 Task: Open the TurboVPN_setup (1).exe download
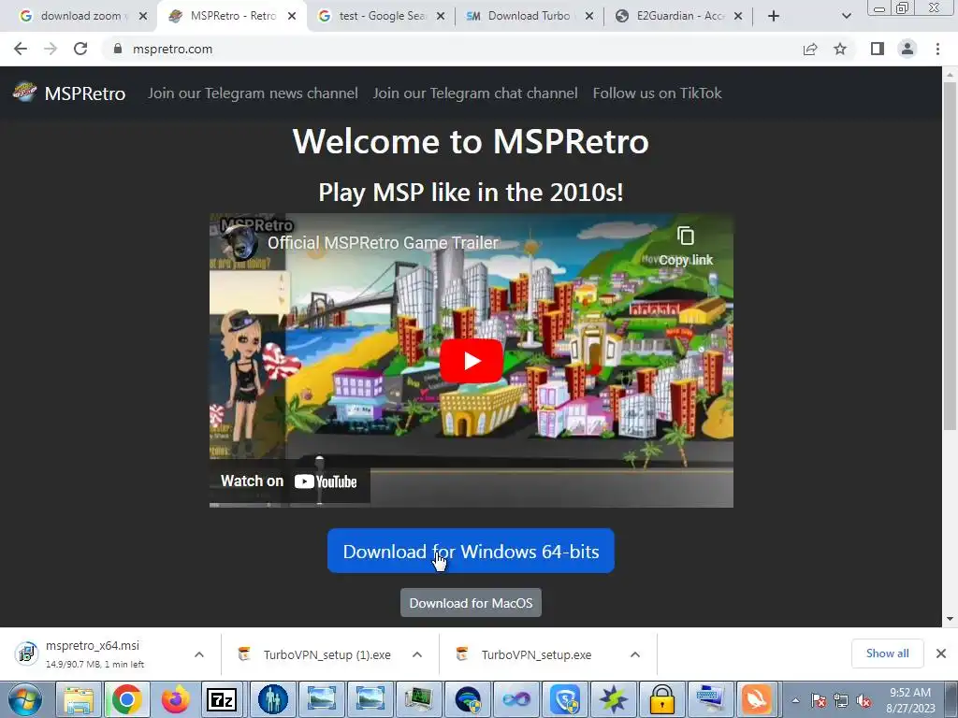(318, 654)
